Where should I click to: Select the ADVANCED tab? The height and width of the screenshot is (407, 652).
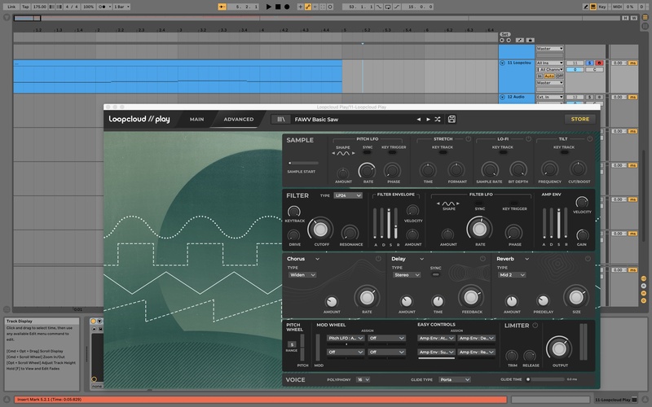click(239, 119)
